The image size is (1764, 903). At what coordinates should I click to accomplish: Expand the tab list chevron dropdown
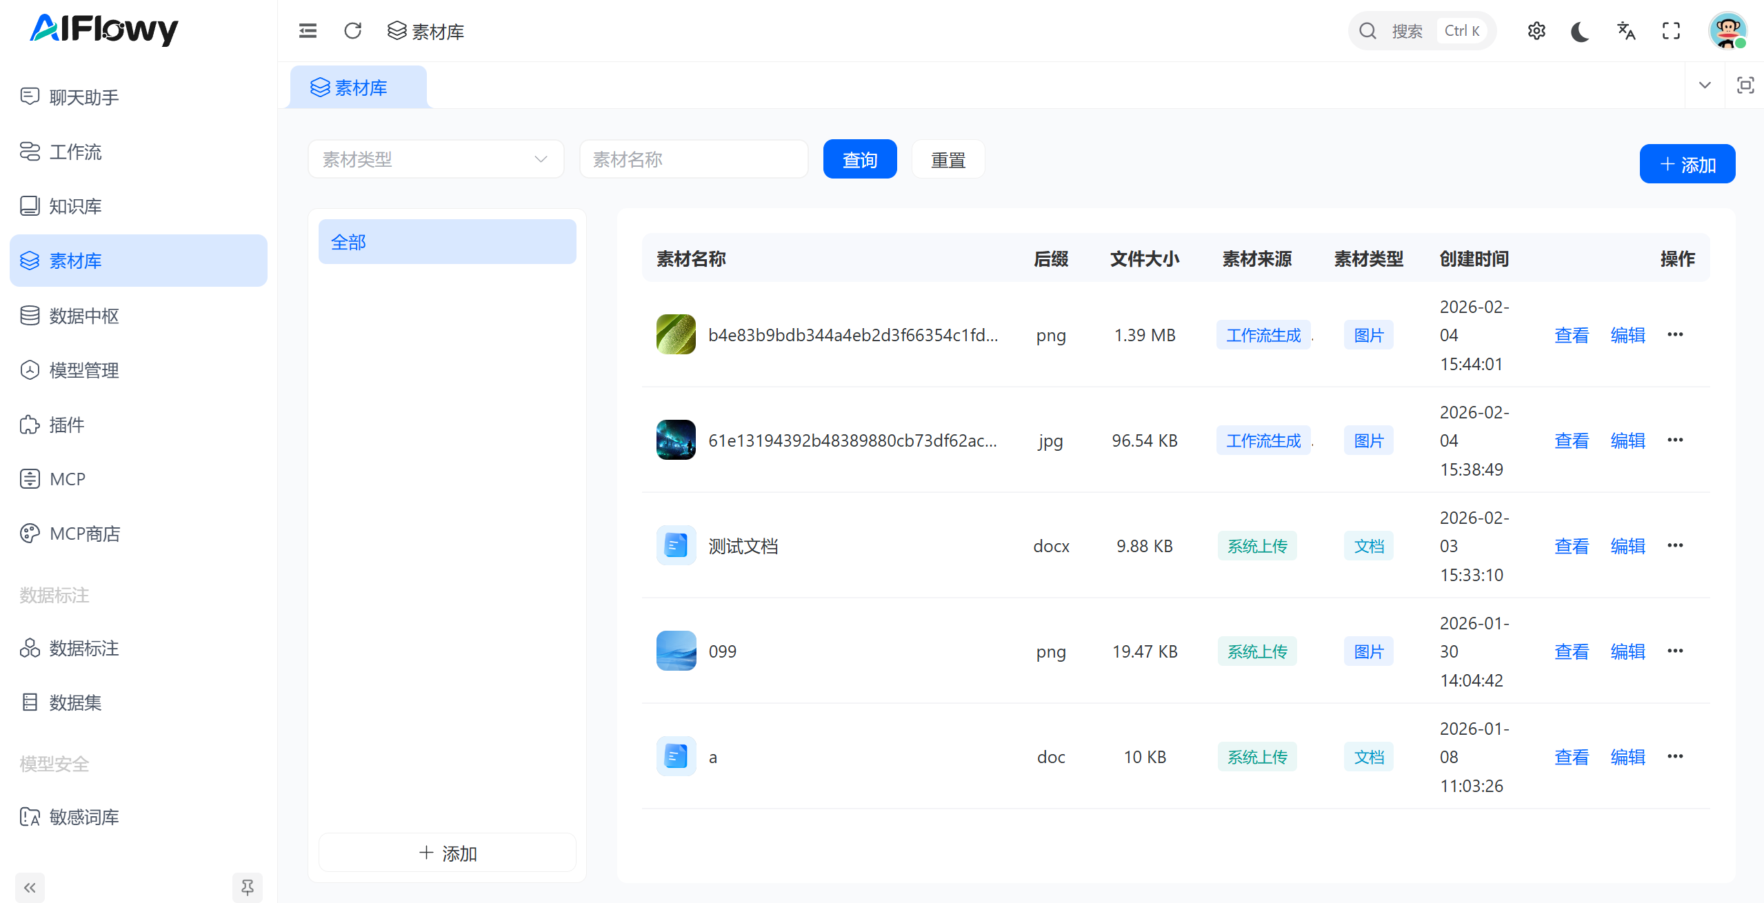(1705, 85)
